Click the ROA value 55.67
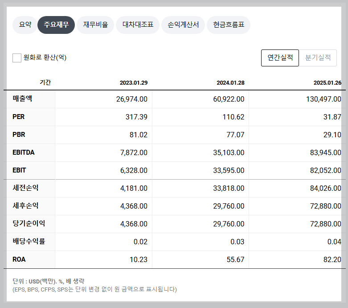 point(235,259)
